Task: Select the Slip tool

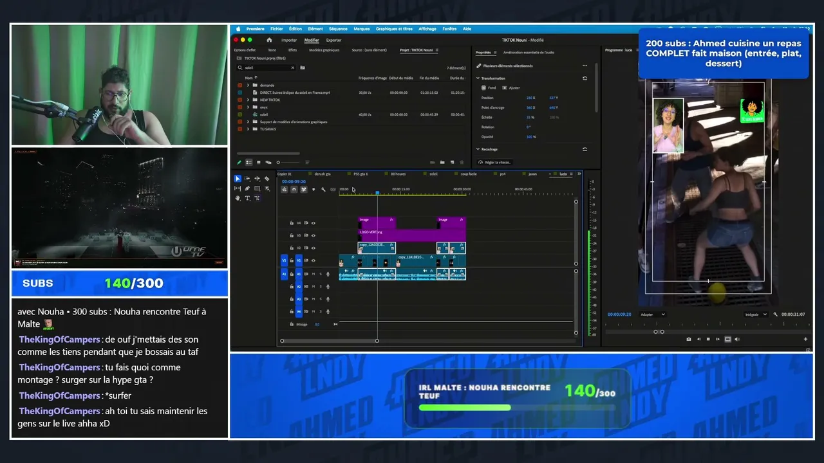Action: pos(238,188)
